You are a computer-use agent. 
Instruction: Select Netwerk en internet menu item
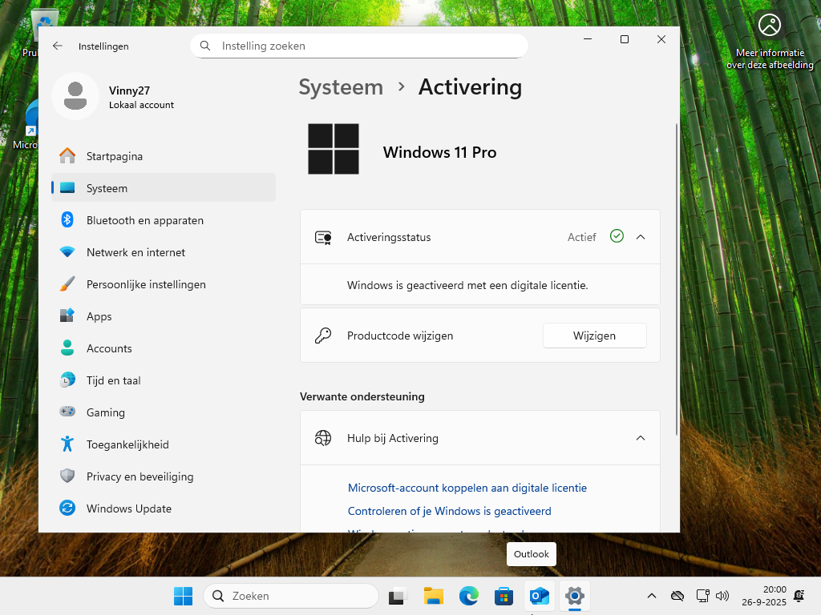click(x=164, y=252)
